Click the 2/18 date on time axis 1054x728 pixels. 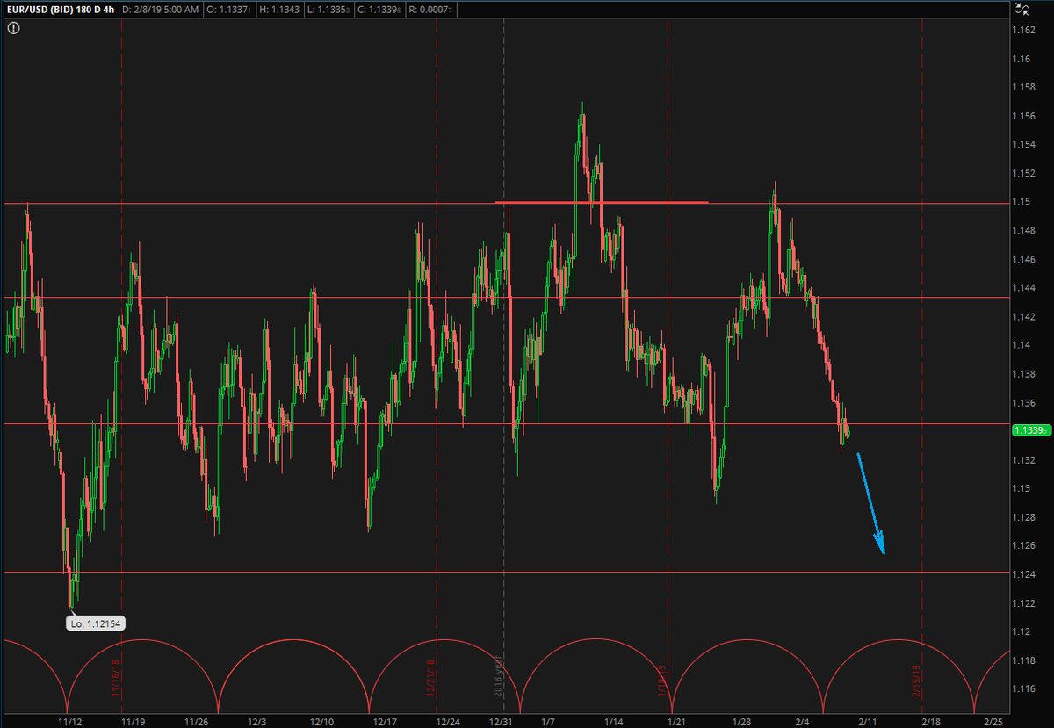pyautogui.click(x=929, y=721)
